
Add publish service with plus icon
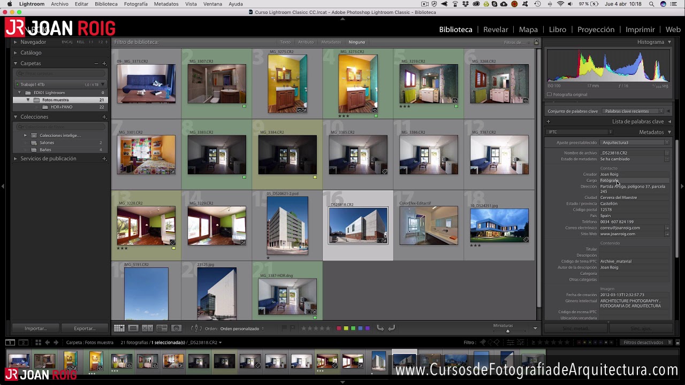pyautogui.click(x=104, y=159)
